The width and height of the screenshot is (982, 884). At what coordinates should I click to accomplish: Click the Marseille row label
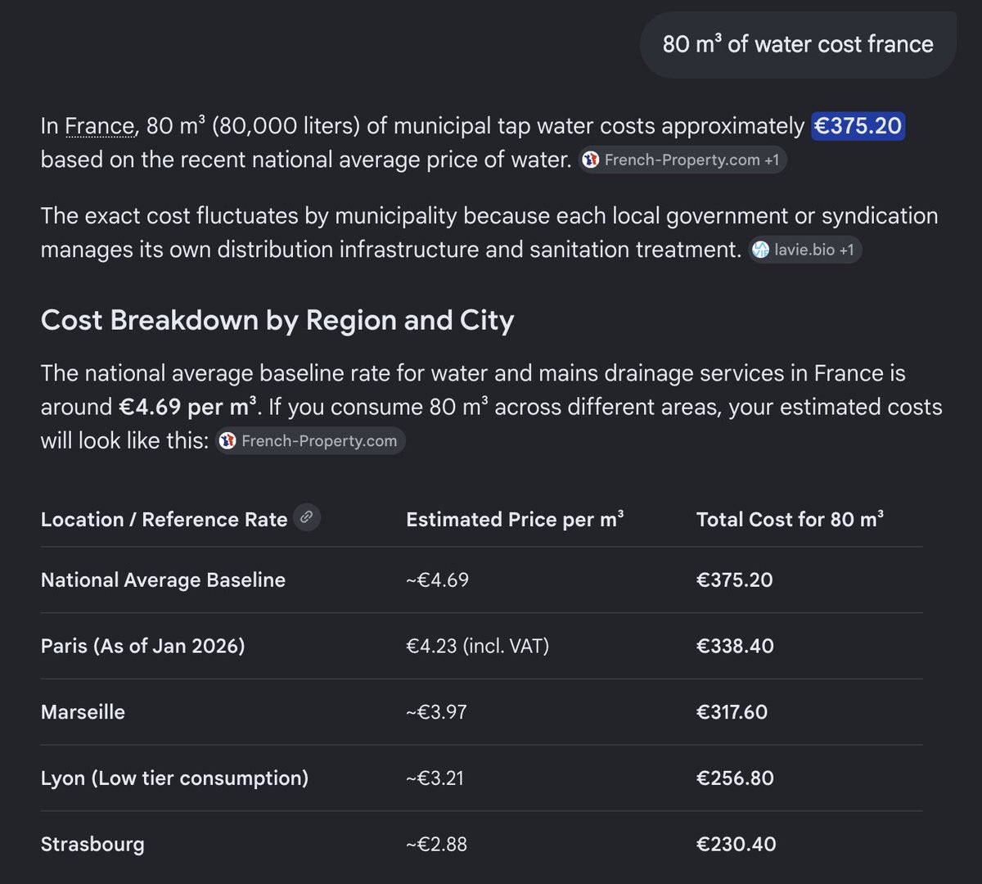click(83, 712)
